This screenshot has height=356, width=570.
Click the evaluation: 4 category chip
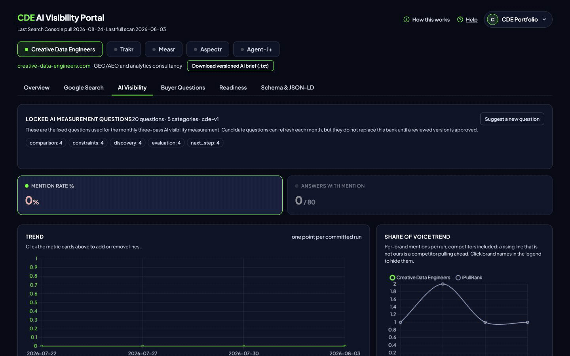pyautogui.click(x=166, y=143)
